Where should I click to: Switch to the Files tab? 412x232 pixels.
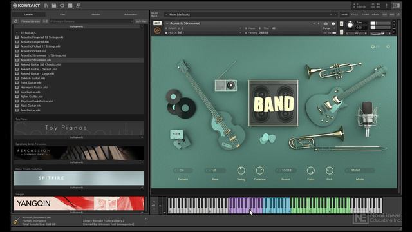pyautogui.click(x=62, y=14)
